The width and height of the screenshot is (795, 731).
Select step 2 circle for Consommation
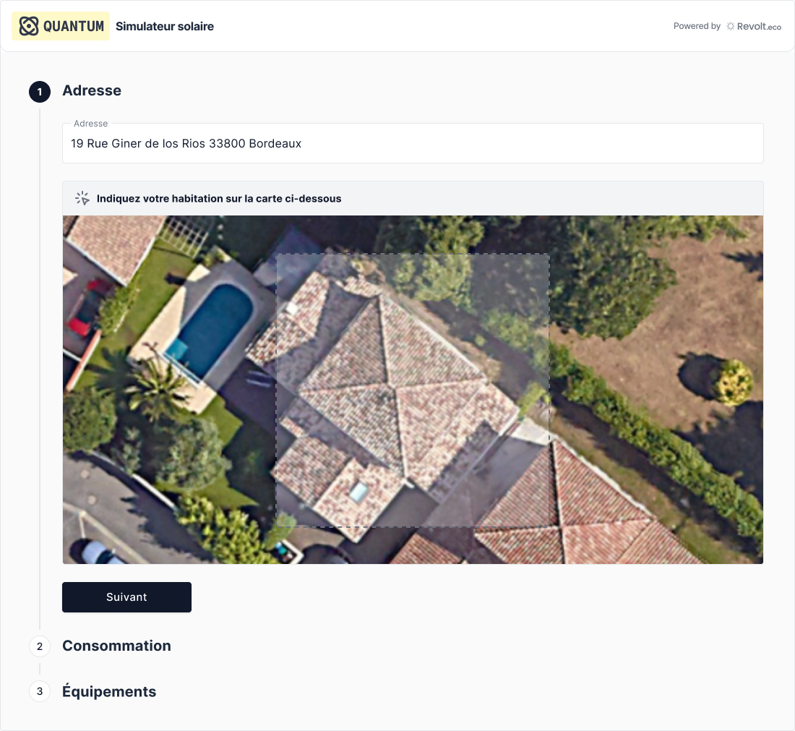tap(40, 646)
